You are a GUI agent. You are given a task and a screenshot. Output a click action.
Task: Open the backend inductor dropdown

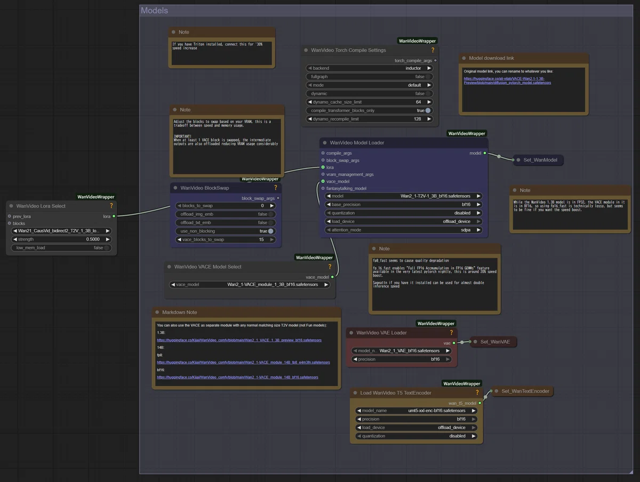click(x=370, y=68)
